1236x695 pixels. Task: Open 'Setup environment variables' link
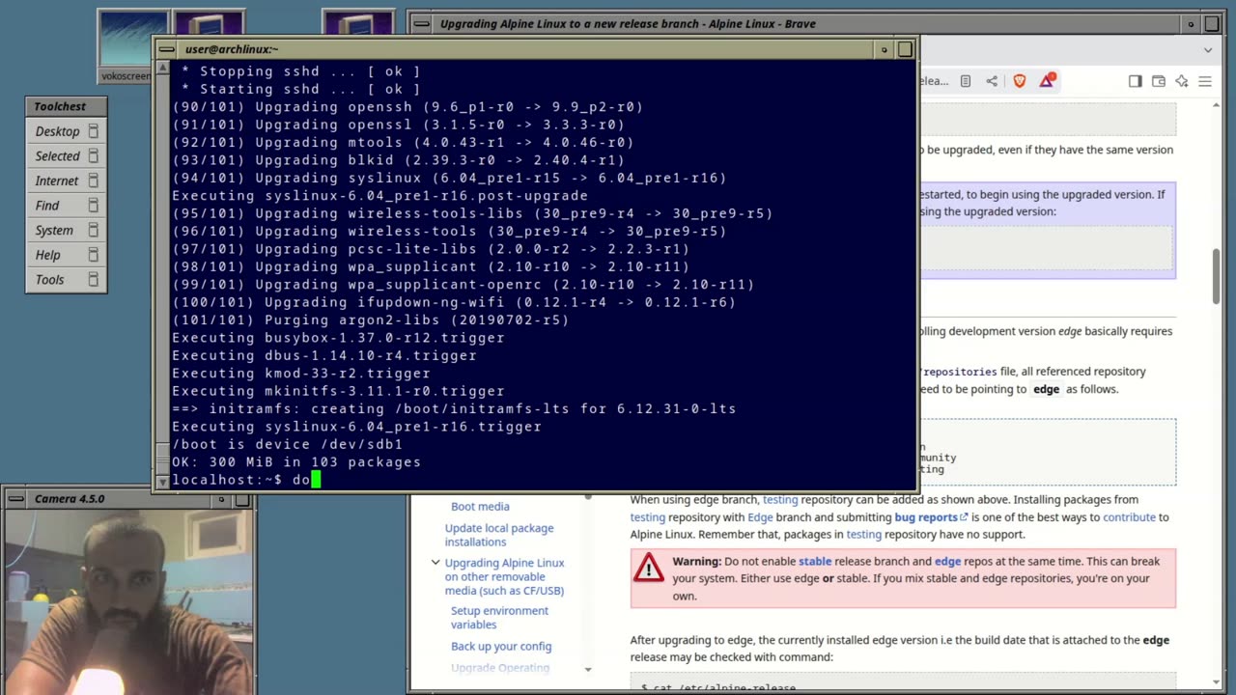pyautogui.click(x=499, y=618)
